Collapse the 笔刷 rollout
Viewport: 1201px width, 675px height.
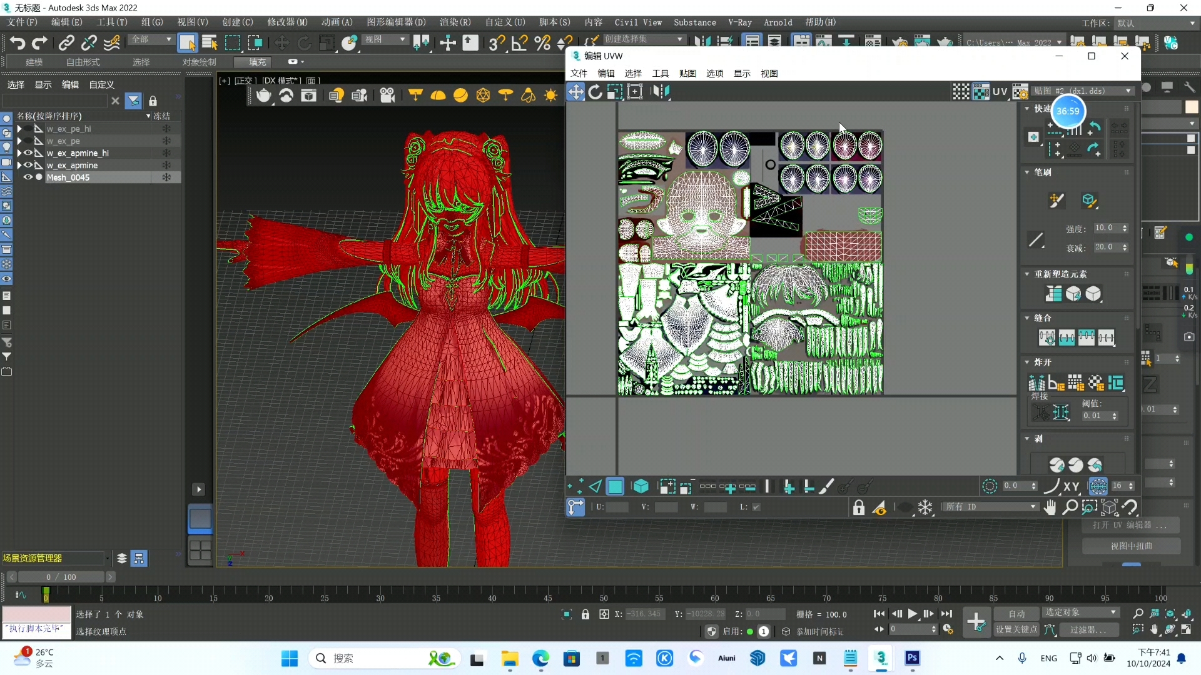point(1027,172)
